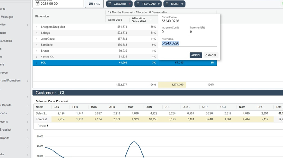Sort by Allocation Sales 2024 arrow
This screenshot has width=283, height=158.
(x=151, y=20)
